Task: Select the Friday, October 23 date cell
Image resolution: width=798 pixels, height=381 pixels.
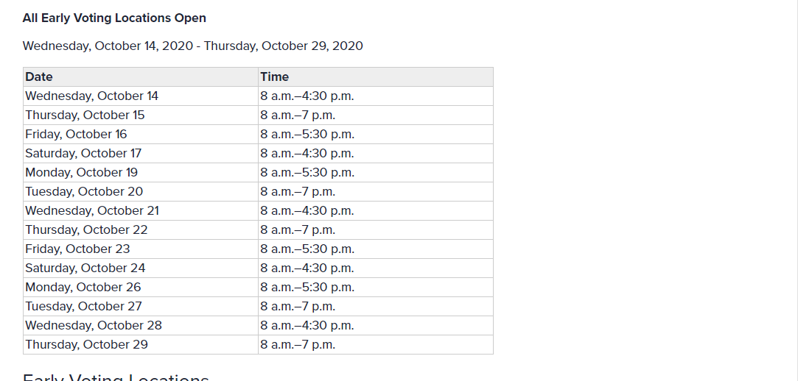Action: coord(141,249)
